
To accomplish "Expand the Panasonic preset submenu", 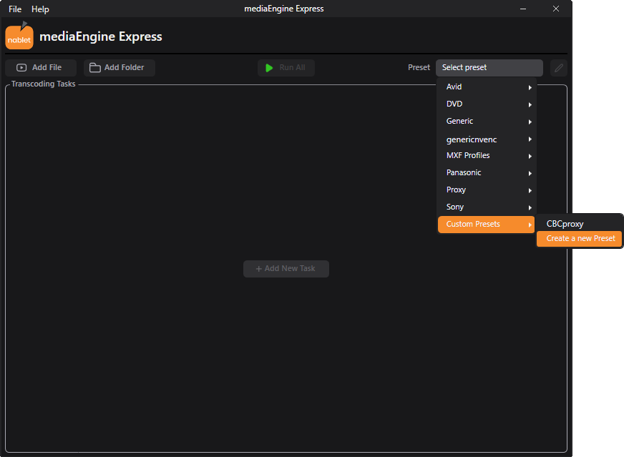I will 487,173.
